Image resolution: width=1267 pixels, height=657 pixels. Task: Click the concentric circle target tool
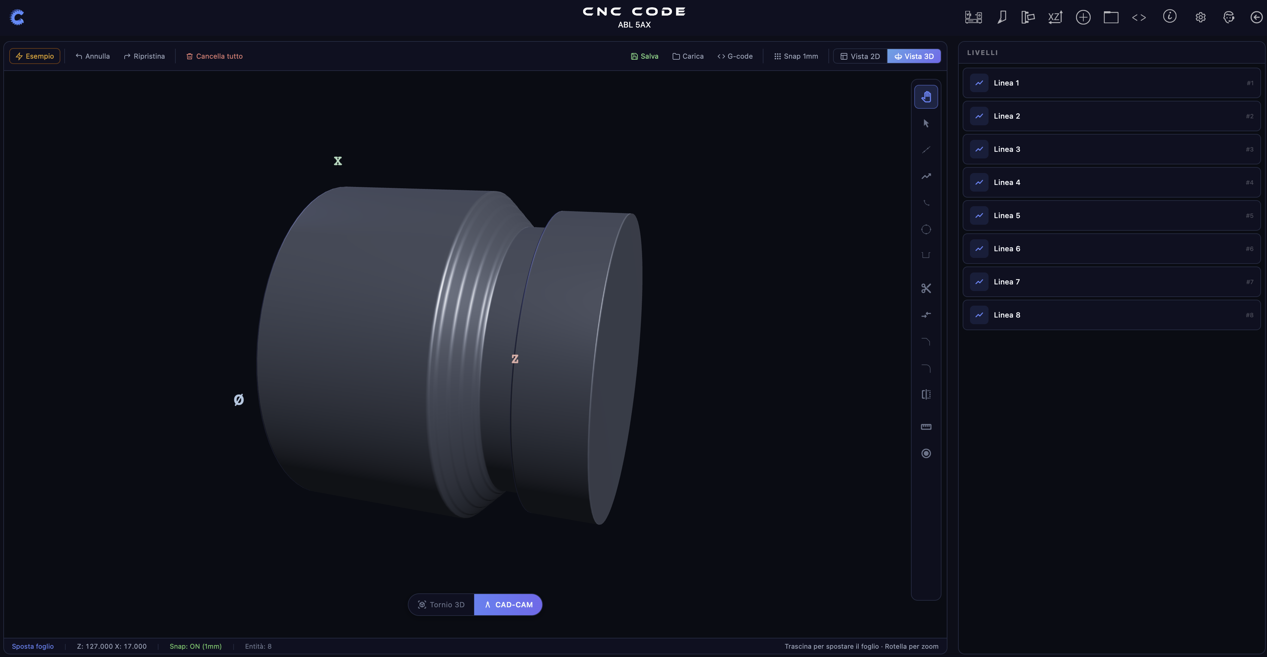[x=926, y=453]
